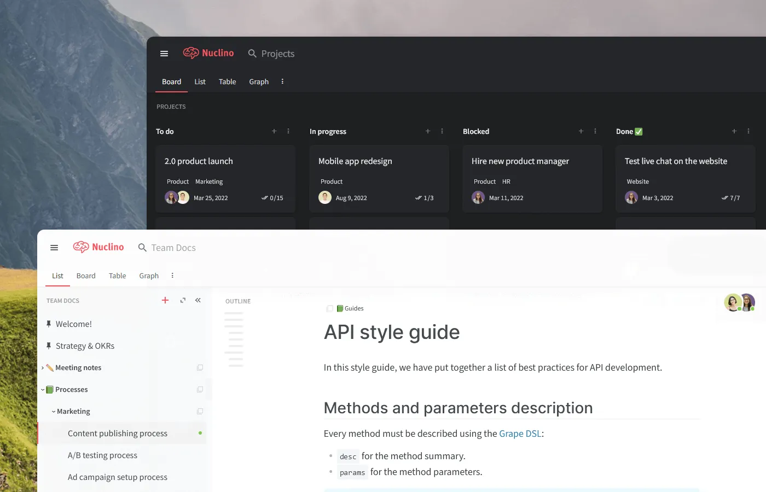
Task: Collapse Marketing sub-collection
Action: coord(54,412)
